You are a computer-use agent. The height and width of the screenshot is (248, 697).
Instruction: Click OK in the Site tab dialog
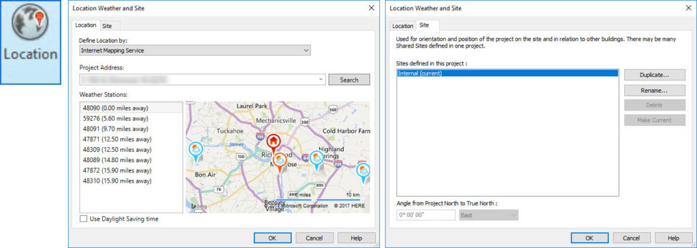589,238
